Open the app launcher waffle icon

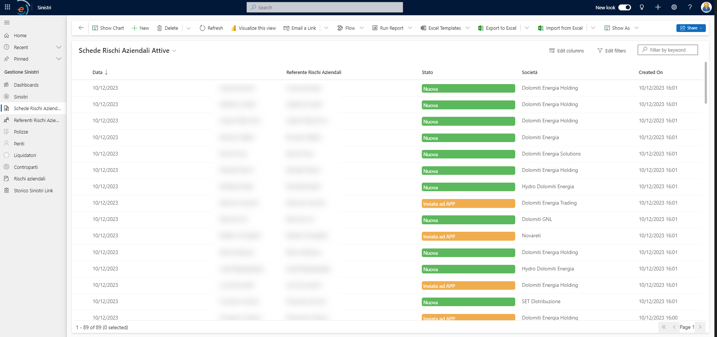pos(7,7)
